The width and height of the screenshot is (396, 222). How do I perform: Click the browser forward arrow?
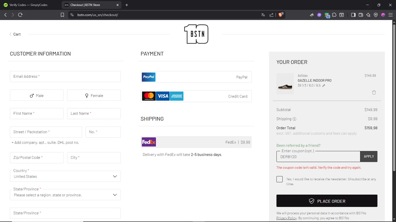(x=13, y=15)
